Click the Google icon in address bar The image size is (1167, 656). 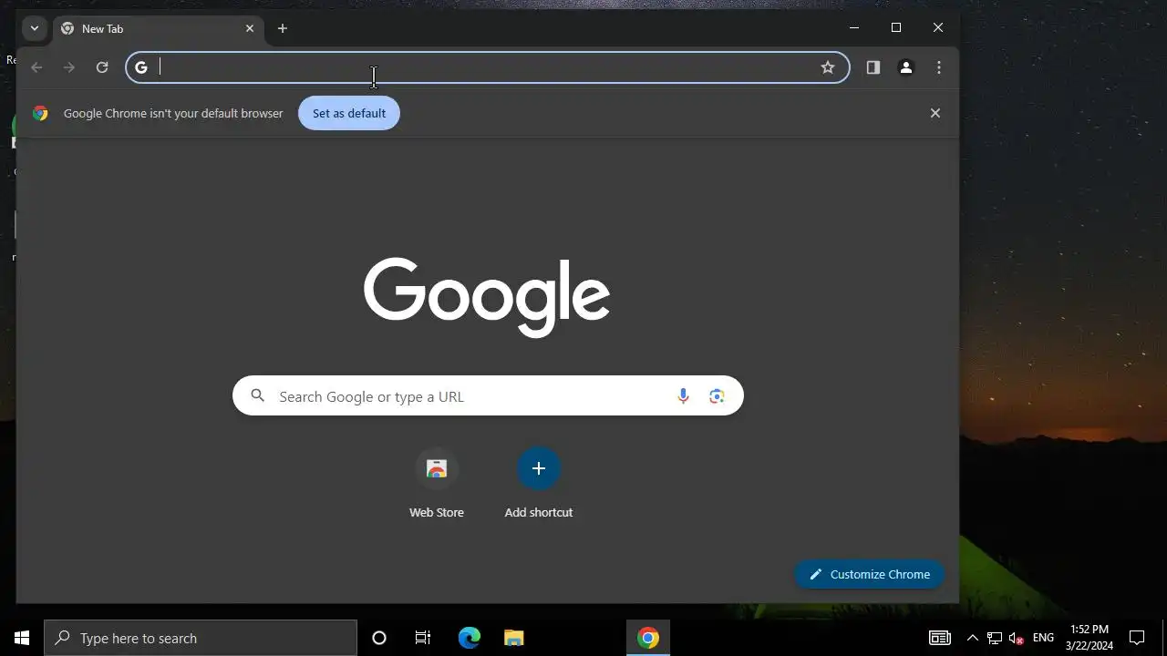point(141,67)
